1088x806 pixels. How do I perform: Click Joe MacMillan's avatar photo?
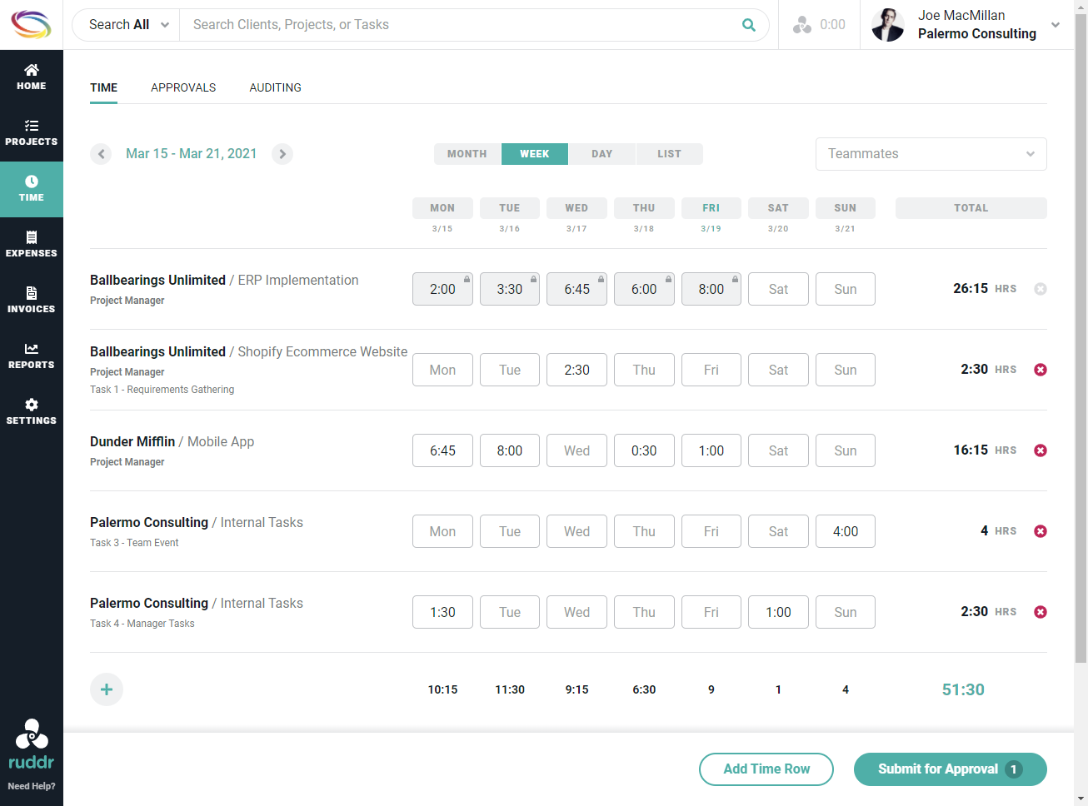tap(888, 25)
